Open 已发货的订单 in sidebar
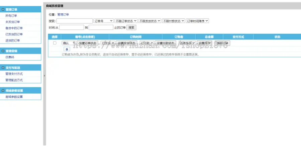The height and width of the screenshot is (159, 301). tap(14, 34)
